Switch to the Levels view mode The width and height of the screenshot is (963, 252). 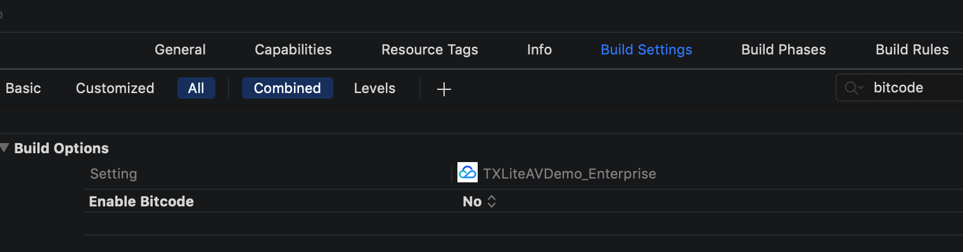click(374, 88)
